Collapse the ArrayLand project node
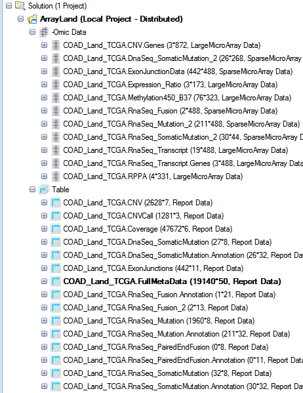Viewport: 303px width, 393px height. 20,19
